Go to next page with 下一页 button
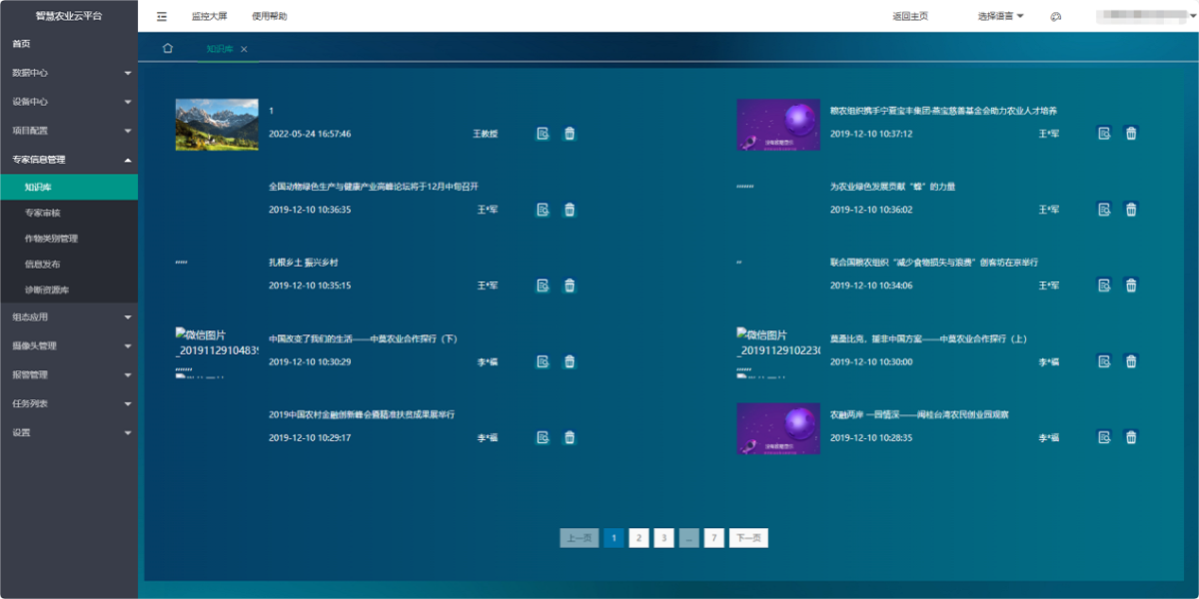This screenshot has width=1199, height=599. pyautogui.click(x=747, y=537)
